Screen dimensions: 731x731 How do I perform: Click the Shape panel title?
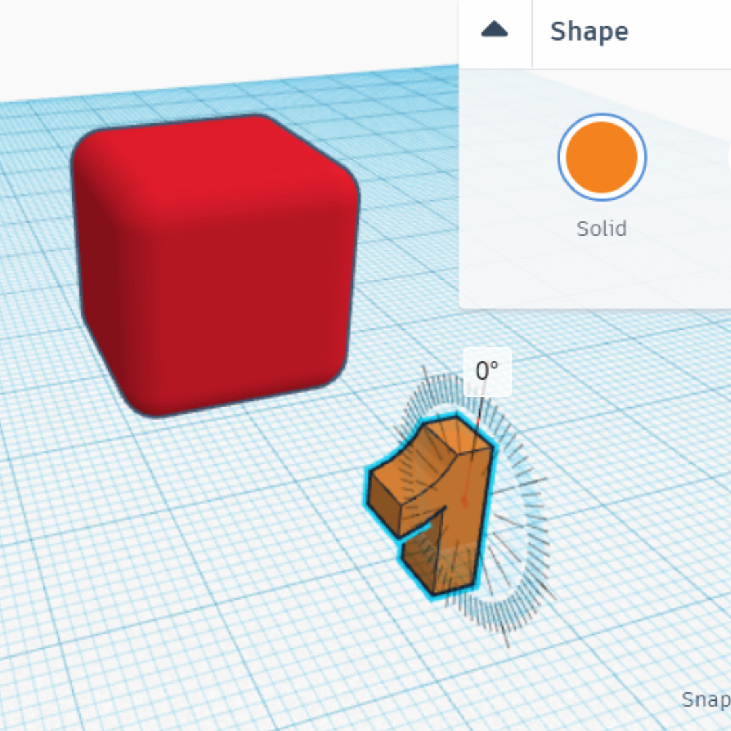pyautogui.click(x=589, y=32)
